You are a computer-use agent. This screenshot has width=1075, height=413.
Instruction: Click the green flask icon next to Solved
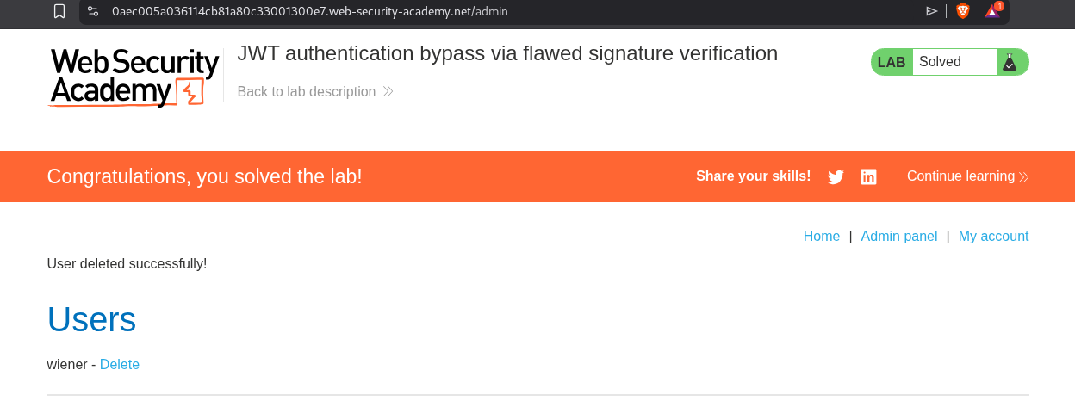click(1010, 62)
